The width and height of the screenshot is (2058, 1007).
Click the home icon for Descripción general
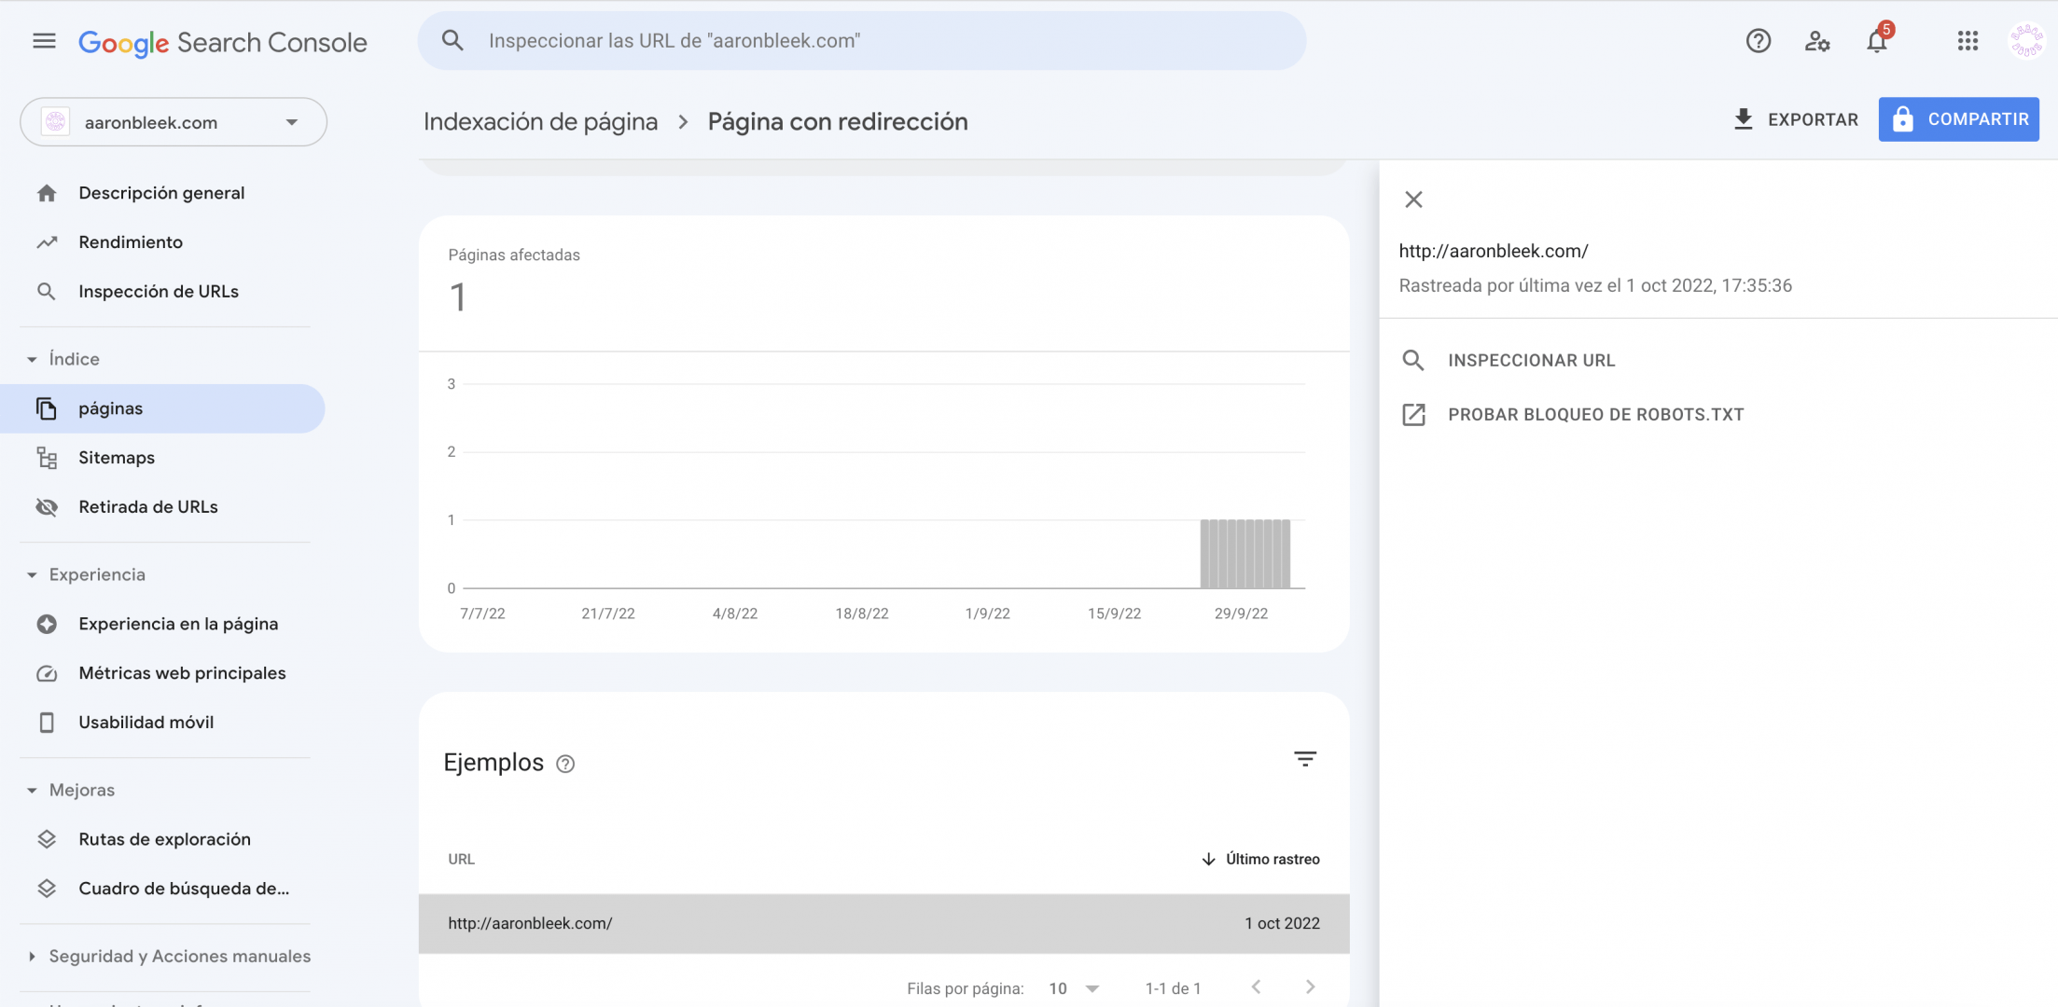47,193
